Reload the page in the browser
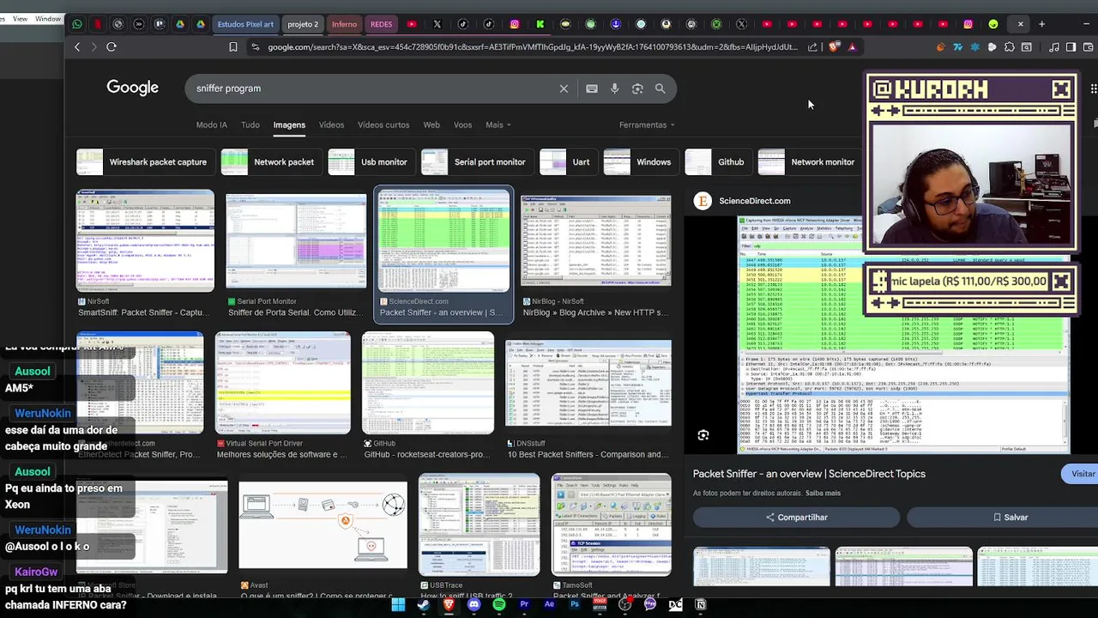1098x618 pixels. [x=112, y=47]
